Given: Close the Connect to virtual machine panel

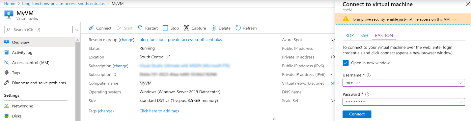Looking at the screenshot, I should click(468, 4).
